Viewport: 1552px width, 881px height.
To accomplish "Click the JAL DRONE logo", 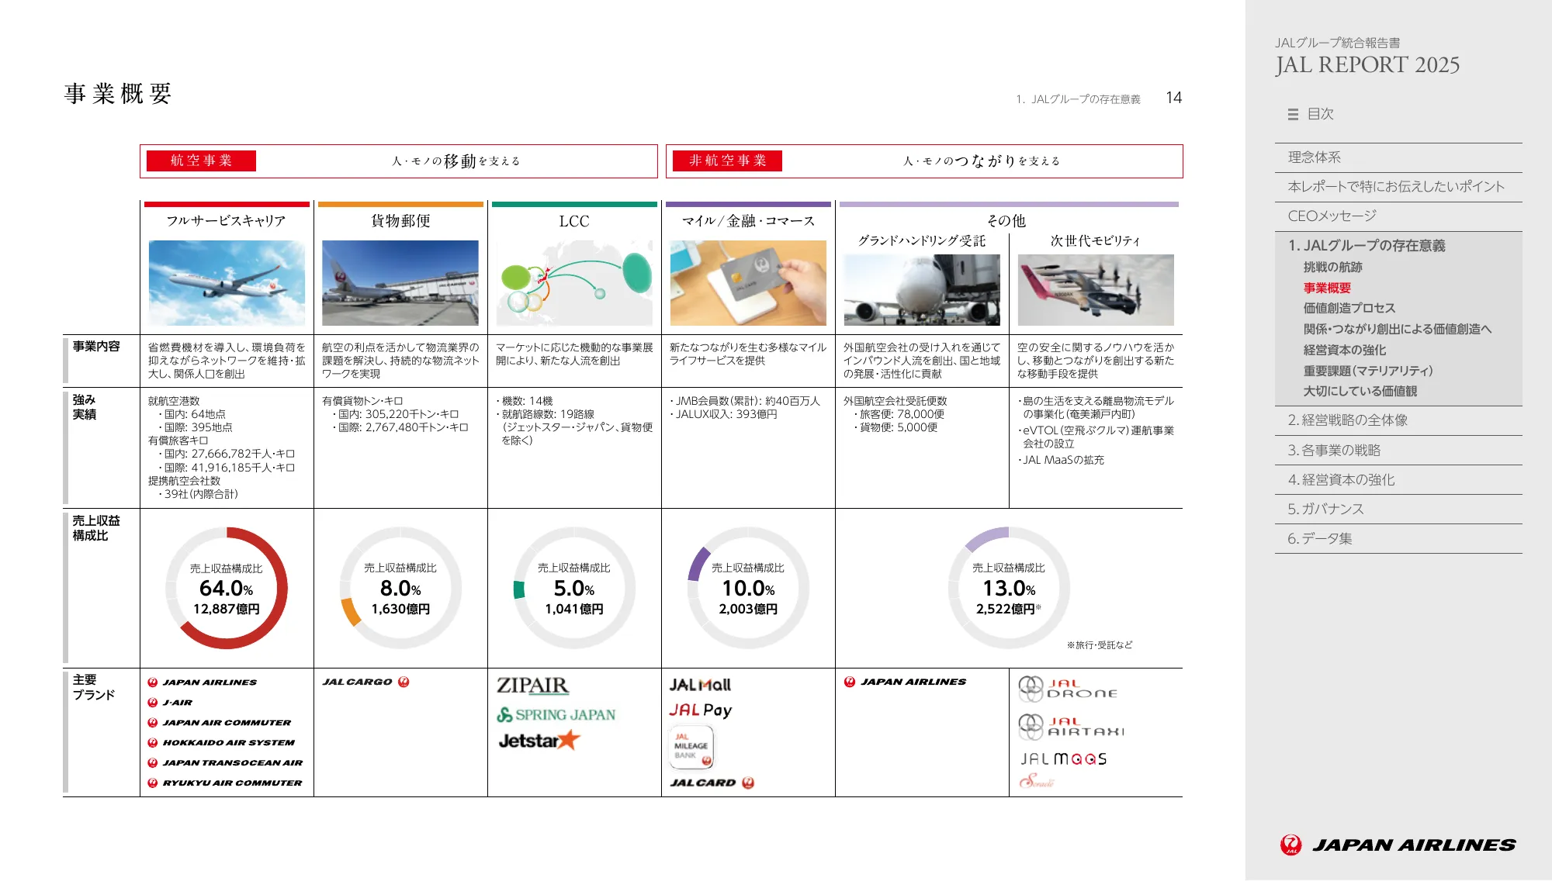I will pos(1068,689).
